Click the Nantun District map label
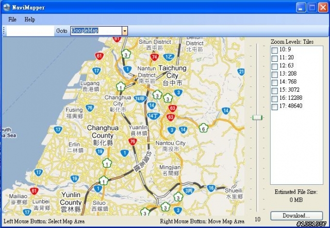This screenshot has width=330, height=228. [146, 75]
